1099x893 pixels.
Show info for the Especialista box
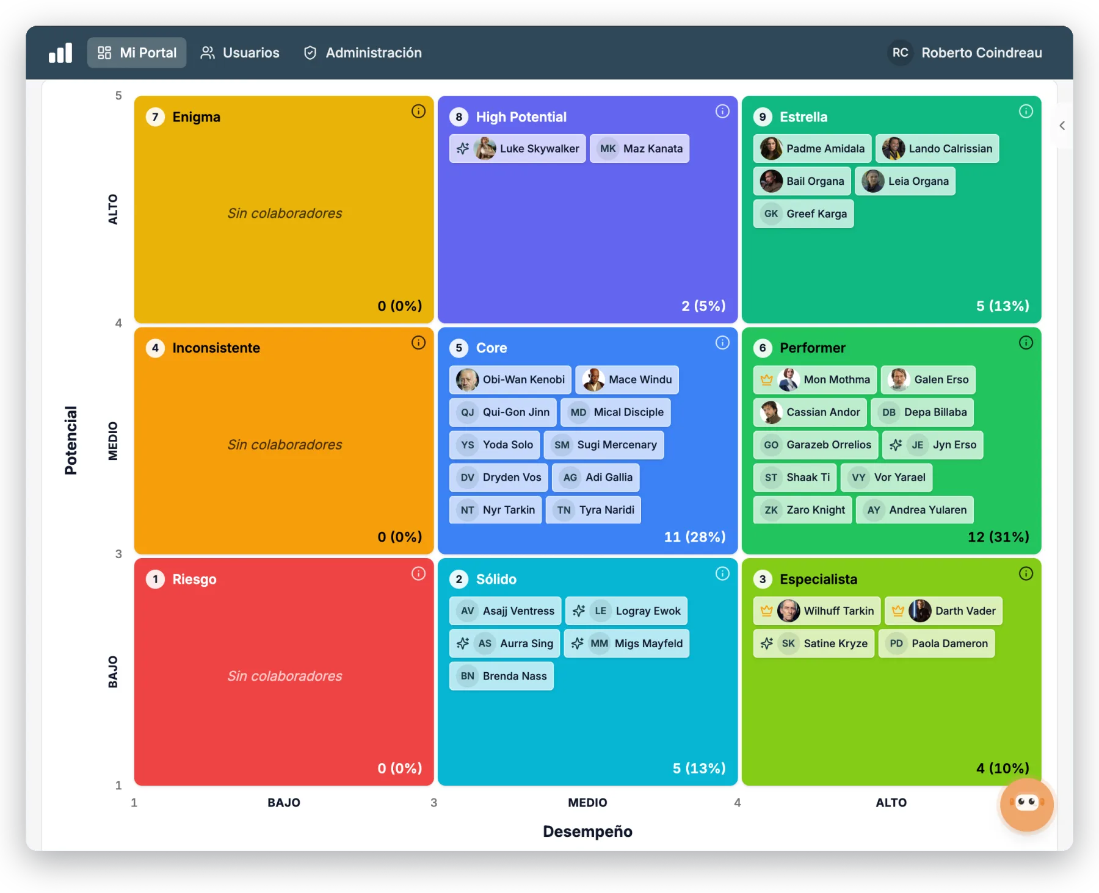(x=1026, y=573)
